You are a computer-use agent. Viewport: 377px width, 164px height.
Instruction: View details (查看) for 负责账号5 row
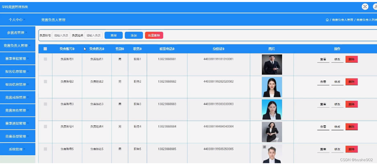(323, 149)
